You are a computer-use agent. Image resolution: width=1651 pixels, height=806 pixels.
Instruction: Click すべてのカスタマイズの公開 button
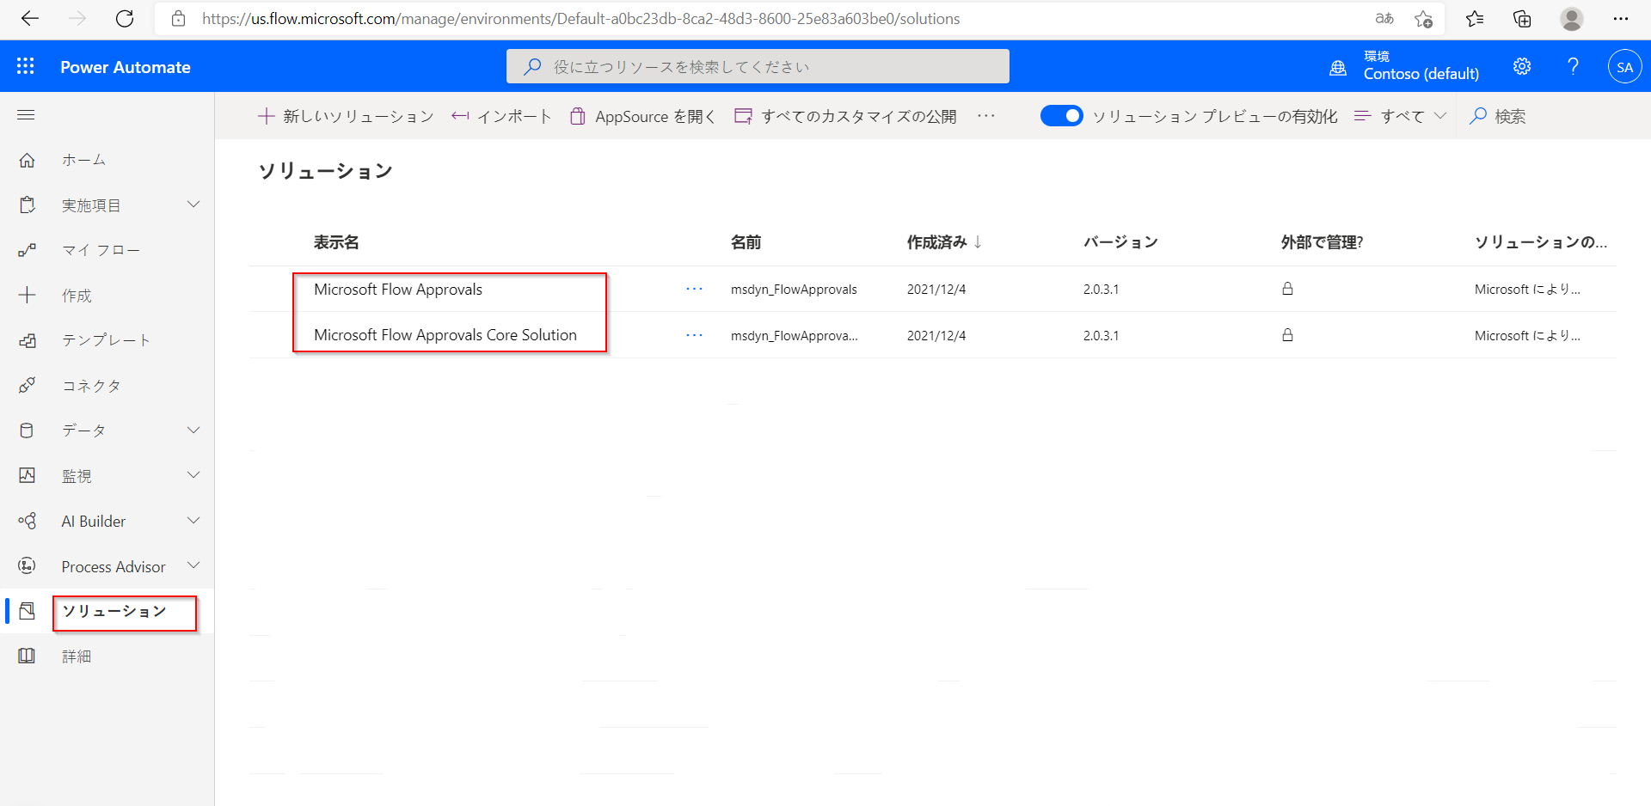845,116
